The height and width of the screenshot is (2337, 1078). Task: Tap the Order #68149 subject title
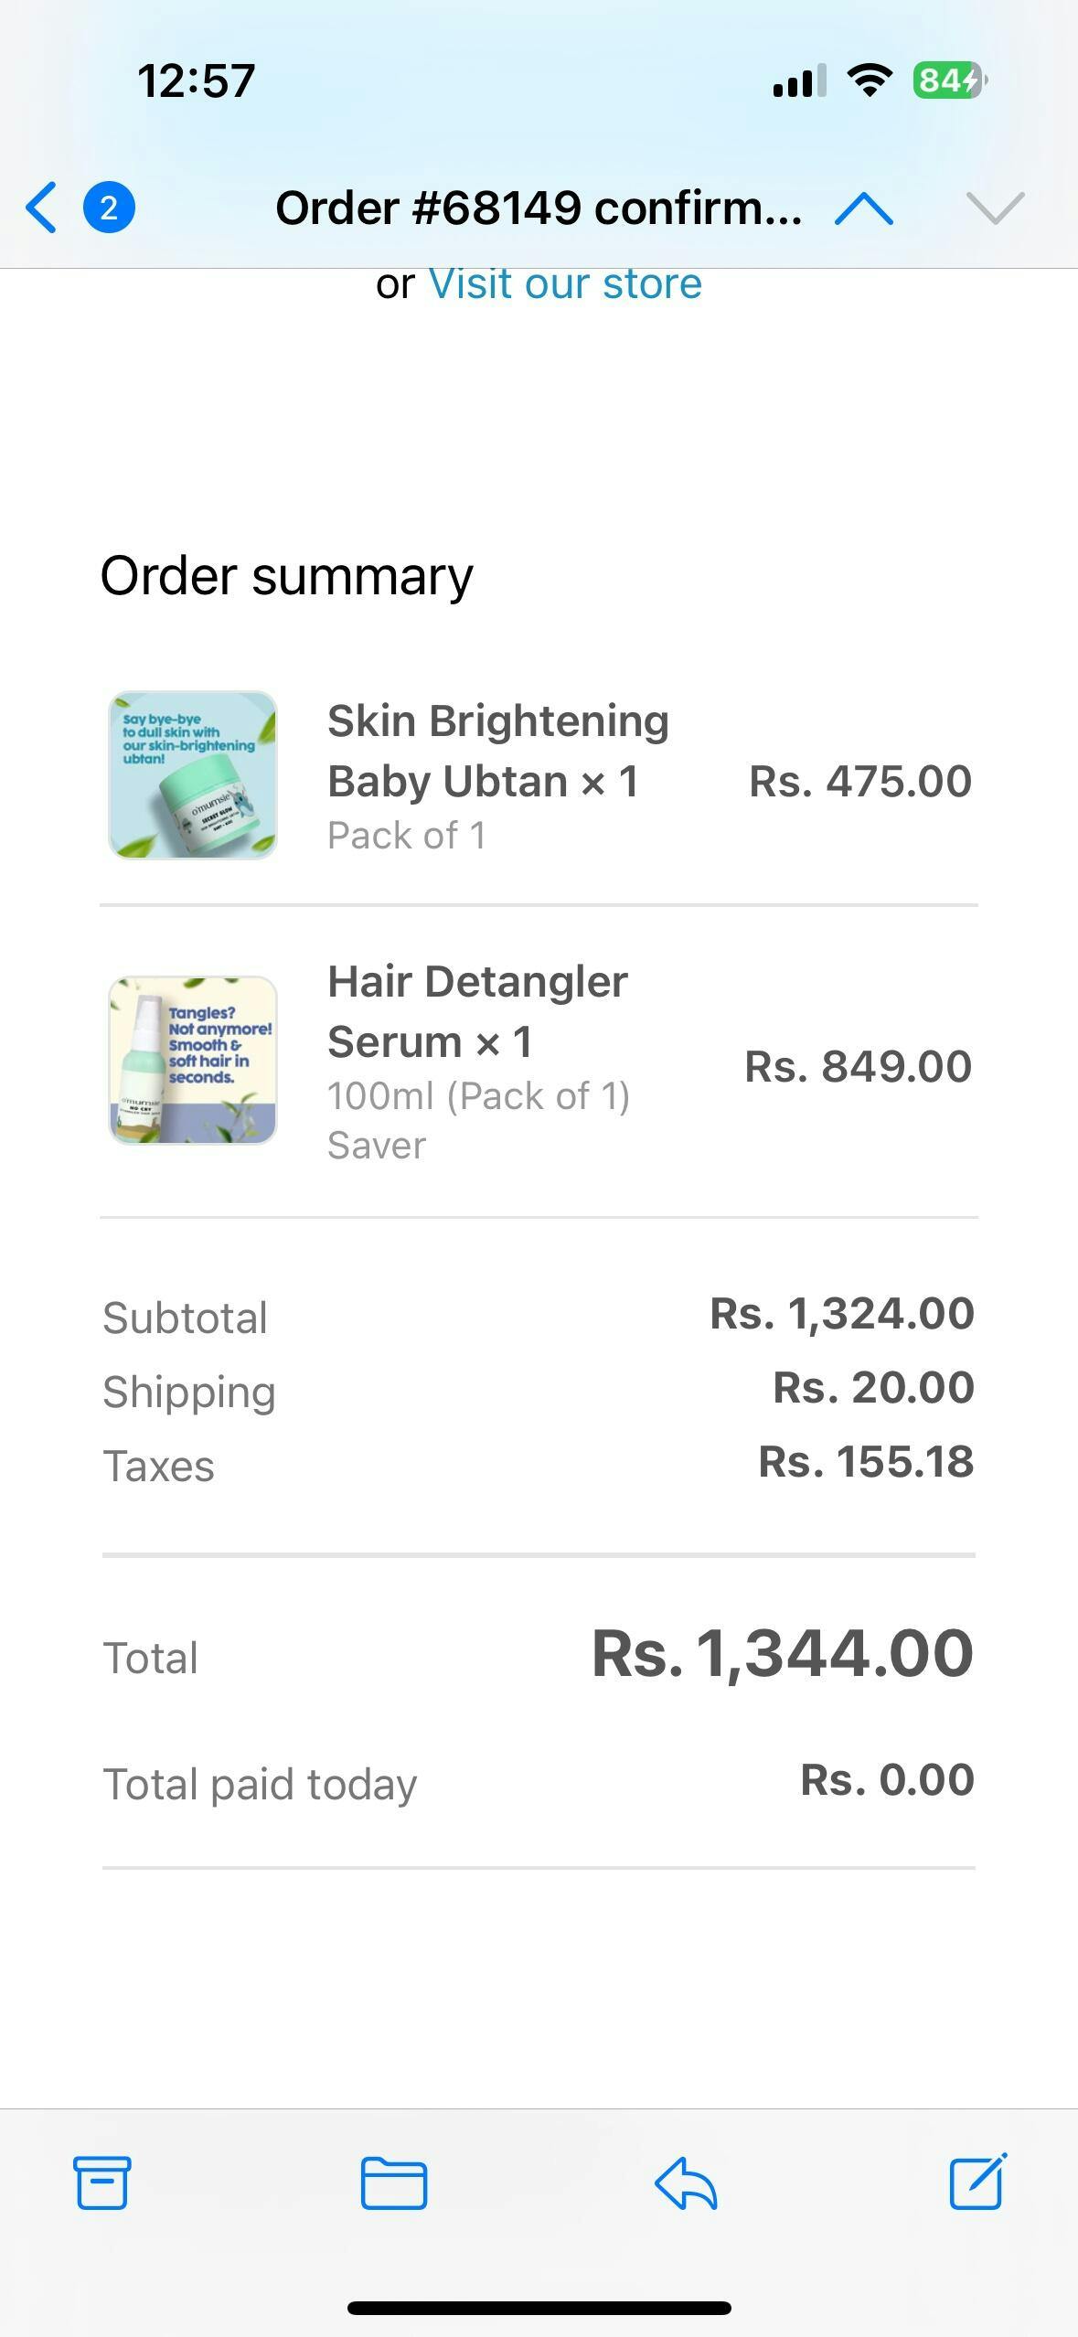539,208
